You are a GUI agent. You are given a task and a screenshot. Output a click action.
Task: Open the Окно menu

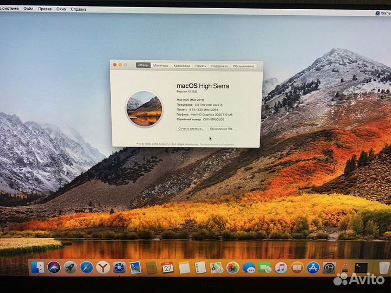[x=61, y=9]
